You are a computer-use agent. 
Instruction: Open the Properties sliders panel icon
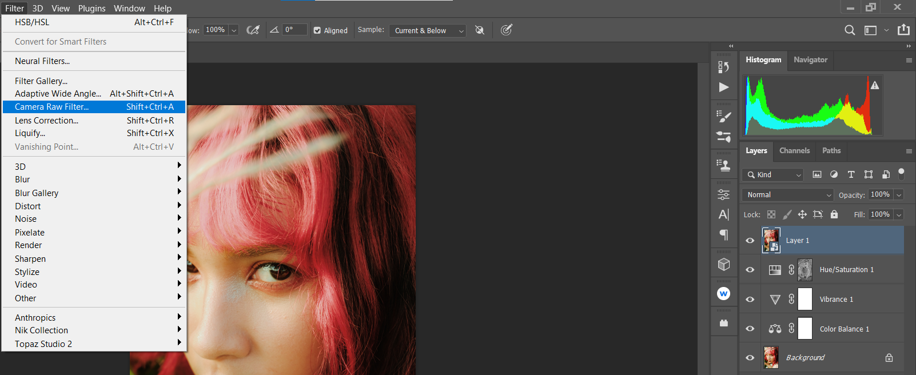pyautogui.click(x=723, y=194)
